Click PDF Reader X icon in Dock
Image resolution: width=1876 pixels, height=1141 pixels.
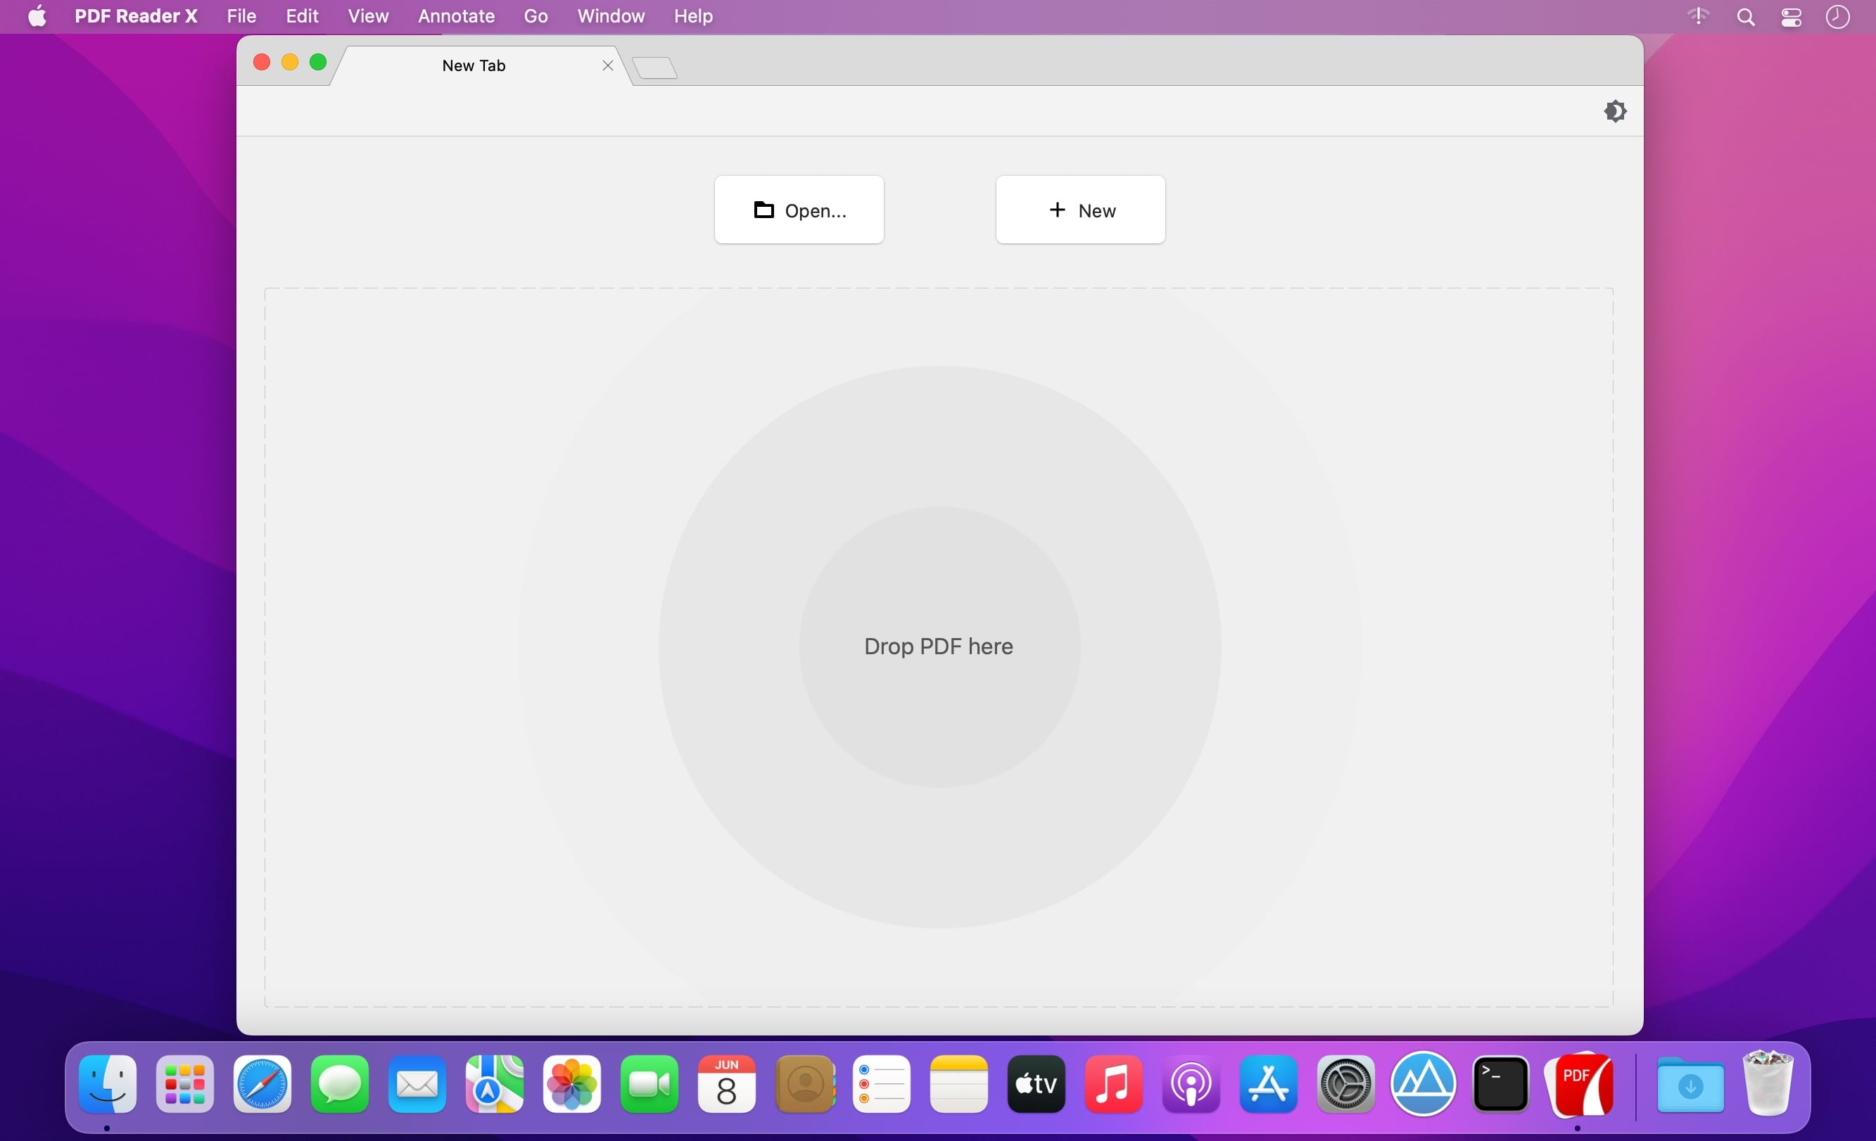coord(1580,1084)
